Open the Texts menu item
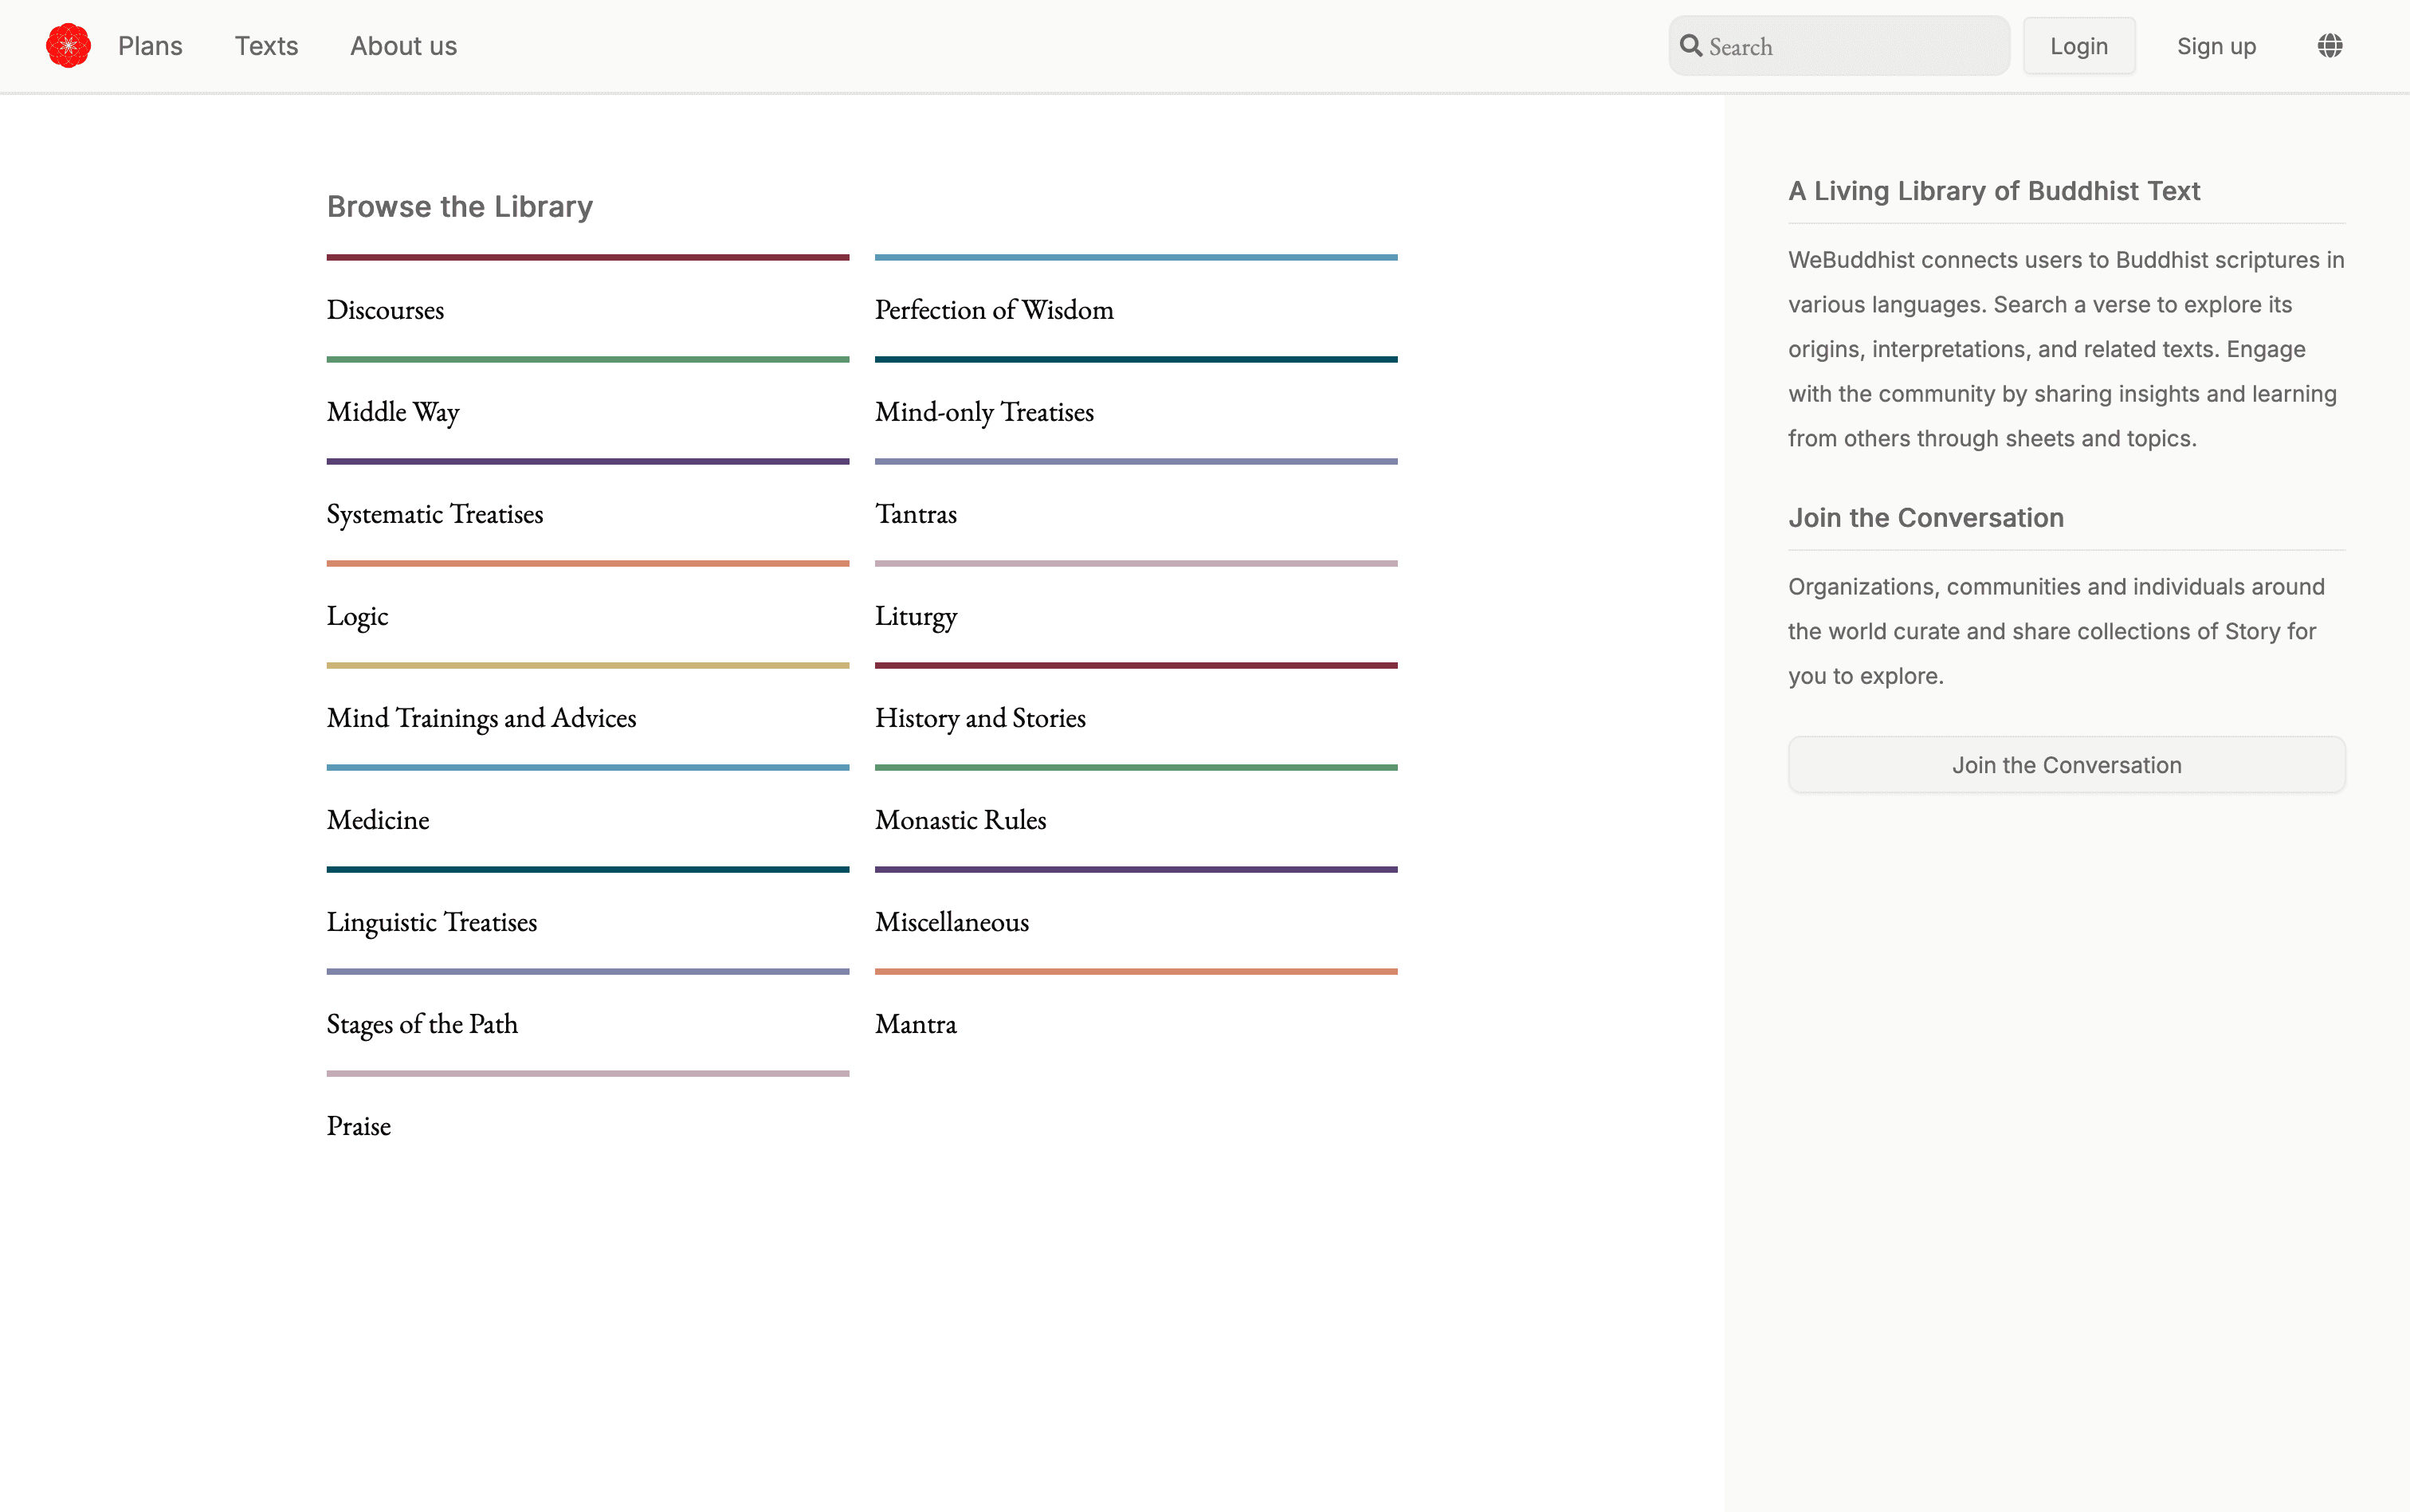The image size is (2410, 1512). point(266,46)
